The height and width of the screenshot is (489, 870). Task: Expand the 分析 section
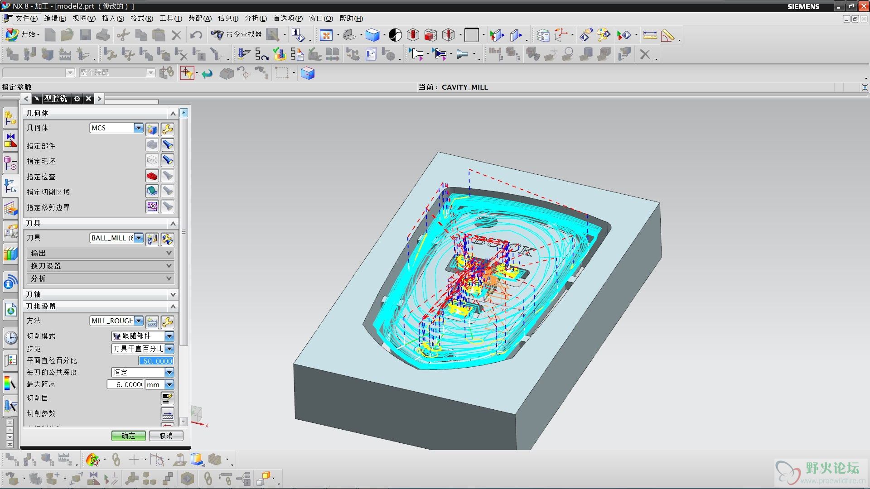point(101,278)
